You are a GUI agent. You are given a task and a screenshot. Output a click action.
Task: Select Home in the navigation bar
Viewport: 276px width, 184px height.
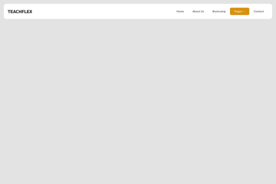point(180,11)
